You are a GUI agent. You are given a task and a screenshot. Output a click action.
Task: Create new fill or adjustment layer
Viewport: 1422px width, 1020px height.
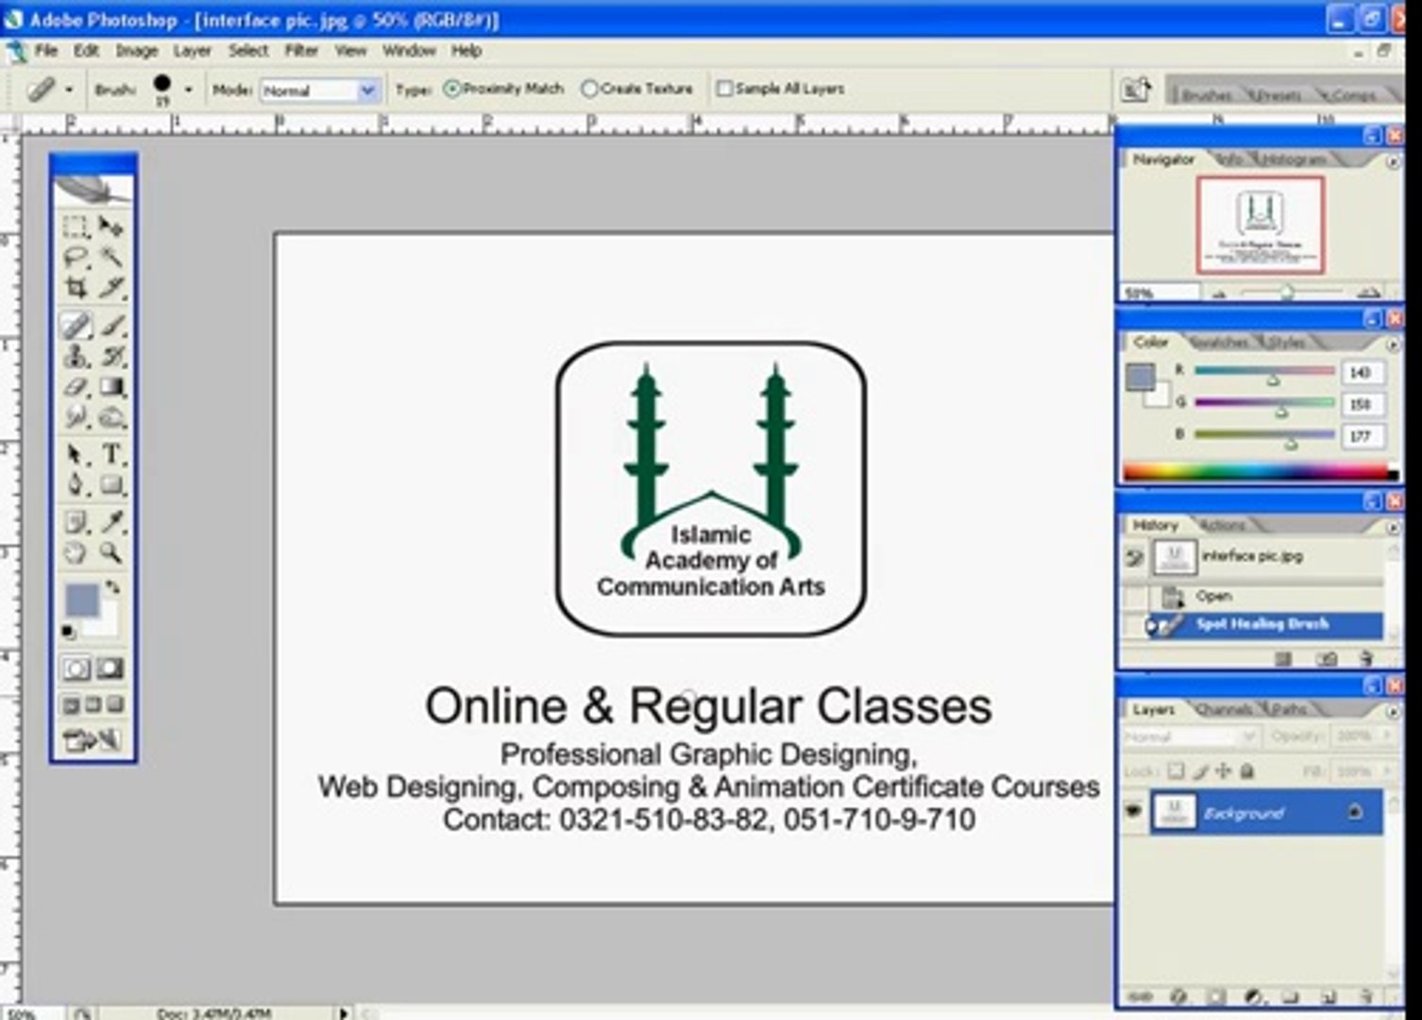click(1254, 995)
